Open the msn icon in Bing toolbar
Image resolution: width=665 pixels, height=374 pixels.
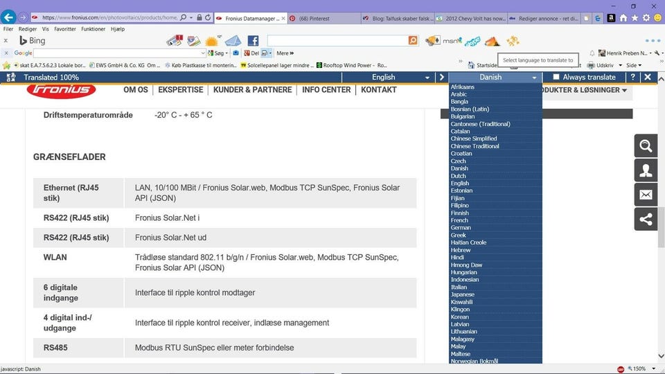452,41
